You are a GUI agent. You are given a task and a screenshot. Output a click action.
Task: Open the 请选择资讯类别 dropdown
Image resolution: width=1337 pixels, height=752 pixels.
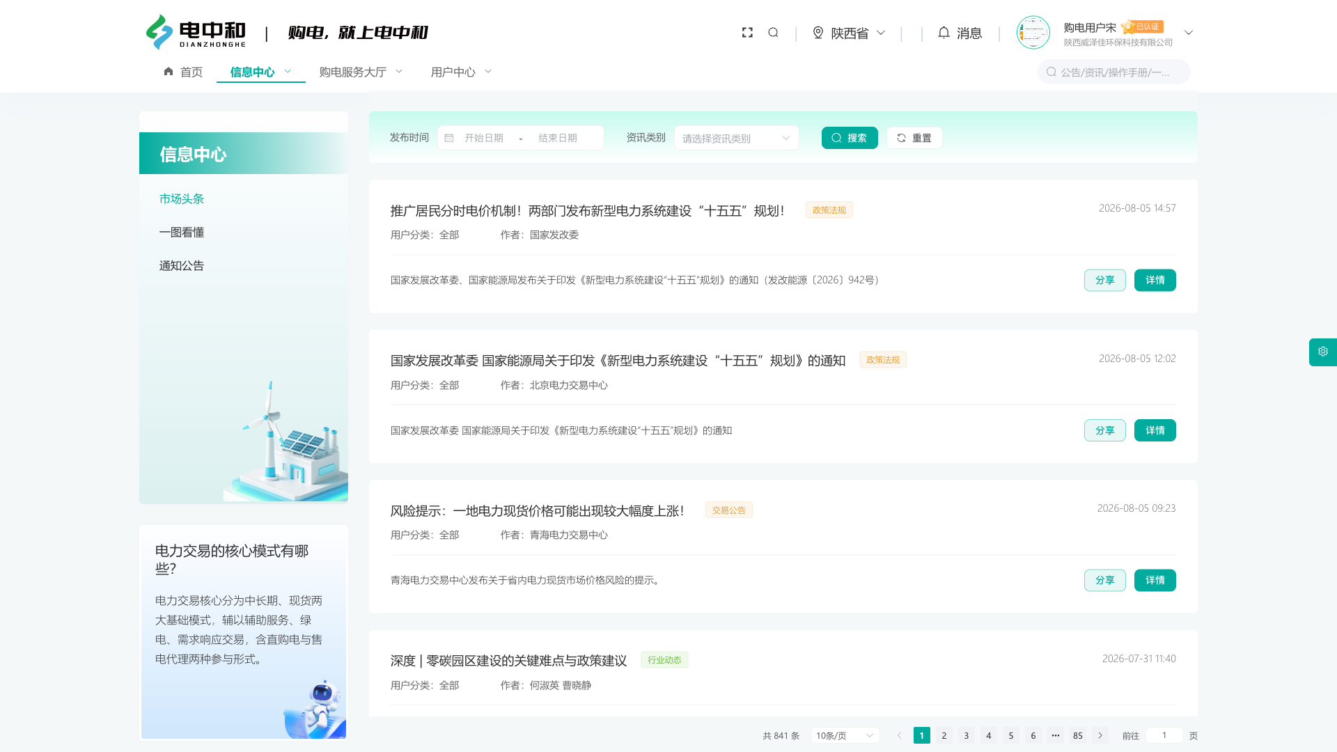(736, 138)
